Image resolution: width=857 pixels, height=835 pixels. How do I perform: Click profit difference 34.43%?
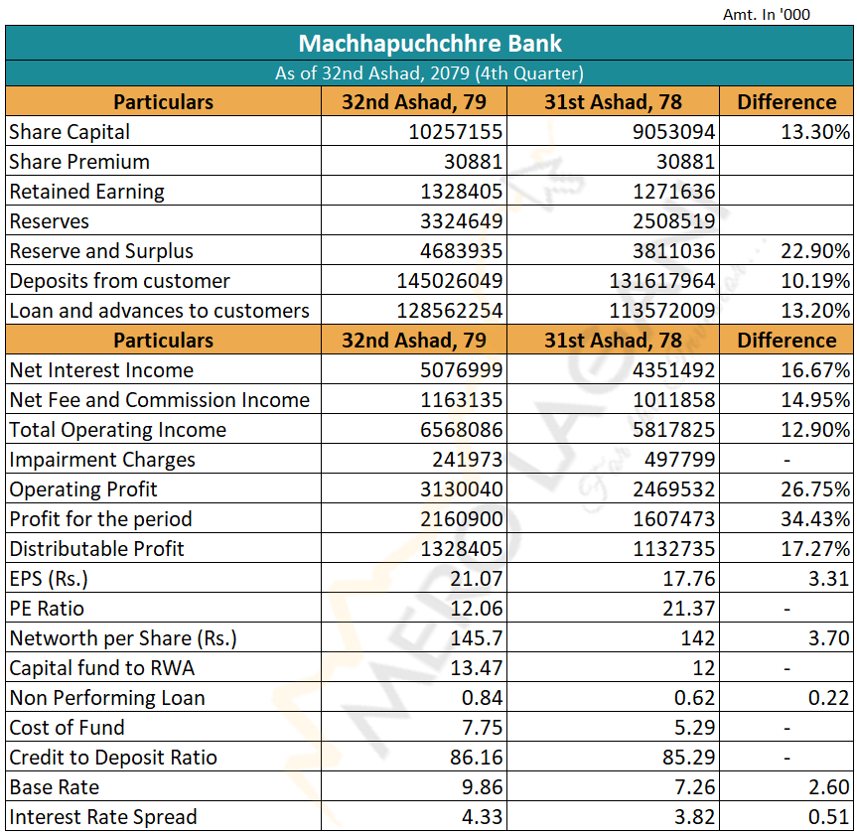pyautogui.click(x=815, y=519)
